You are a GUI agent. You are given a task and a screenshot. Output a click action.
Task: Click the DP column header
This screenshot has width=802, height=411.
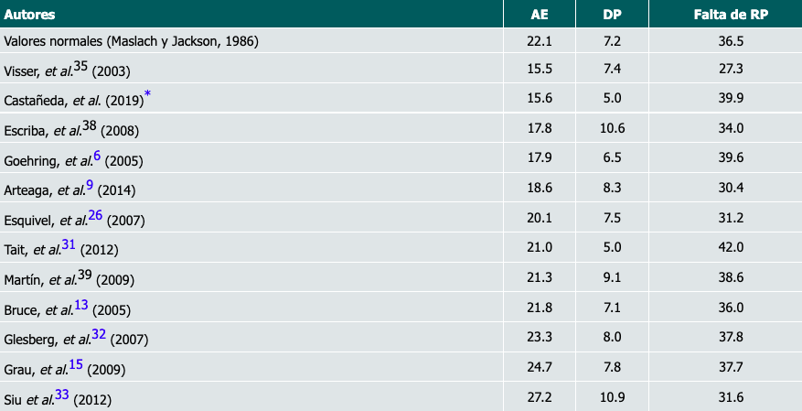click(x=613, y=15)
